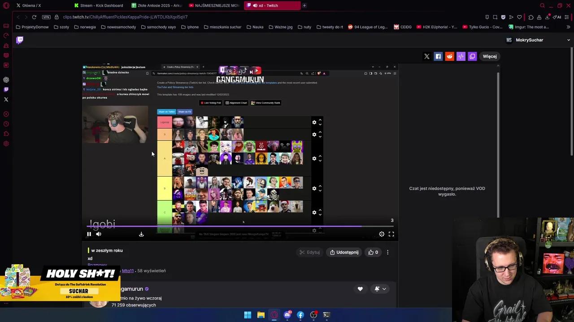Copy the embed code icon

point(461,56)
